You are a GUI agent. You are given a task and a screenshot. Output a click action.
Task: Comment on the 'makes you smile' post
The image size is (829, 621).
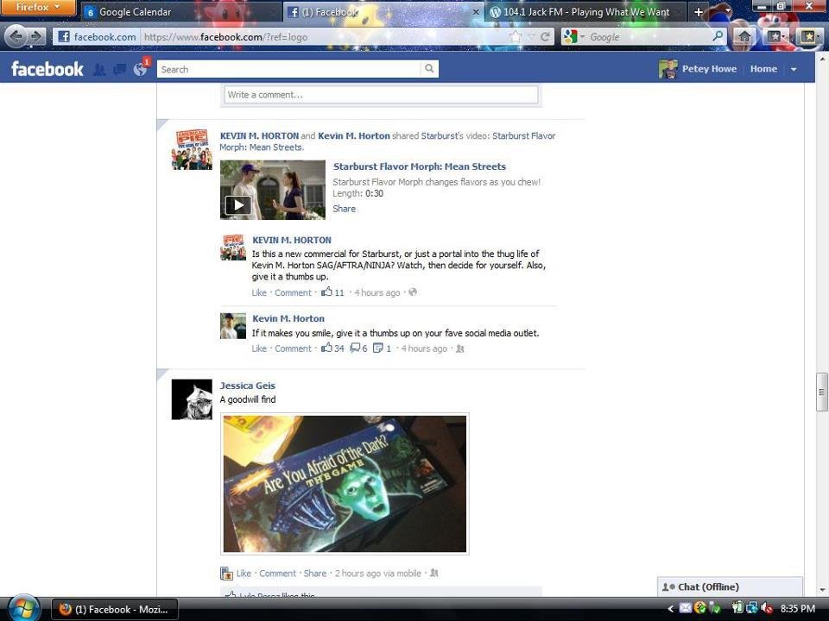coord(293,348)
